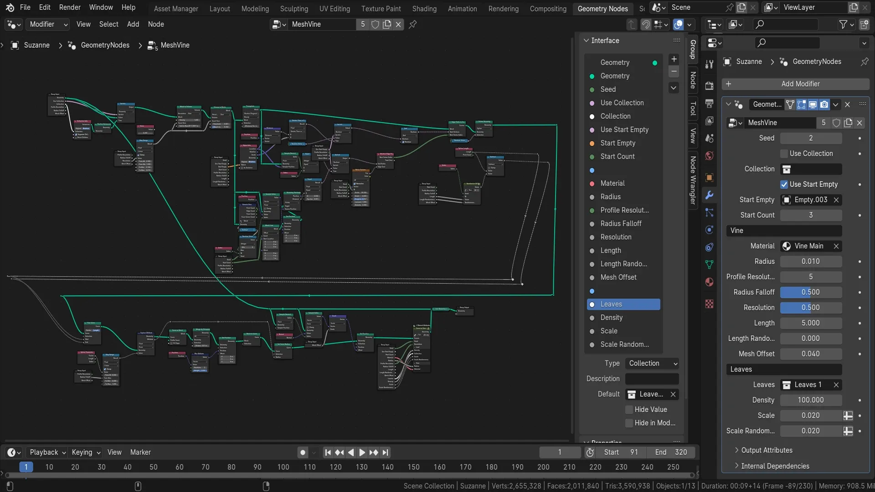
Task: Clear the Vine Main material assignment
Action: [x=837, y=246]
